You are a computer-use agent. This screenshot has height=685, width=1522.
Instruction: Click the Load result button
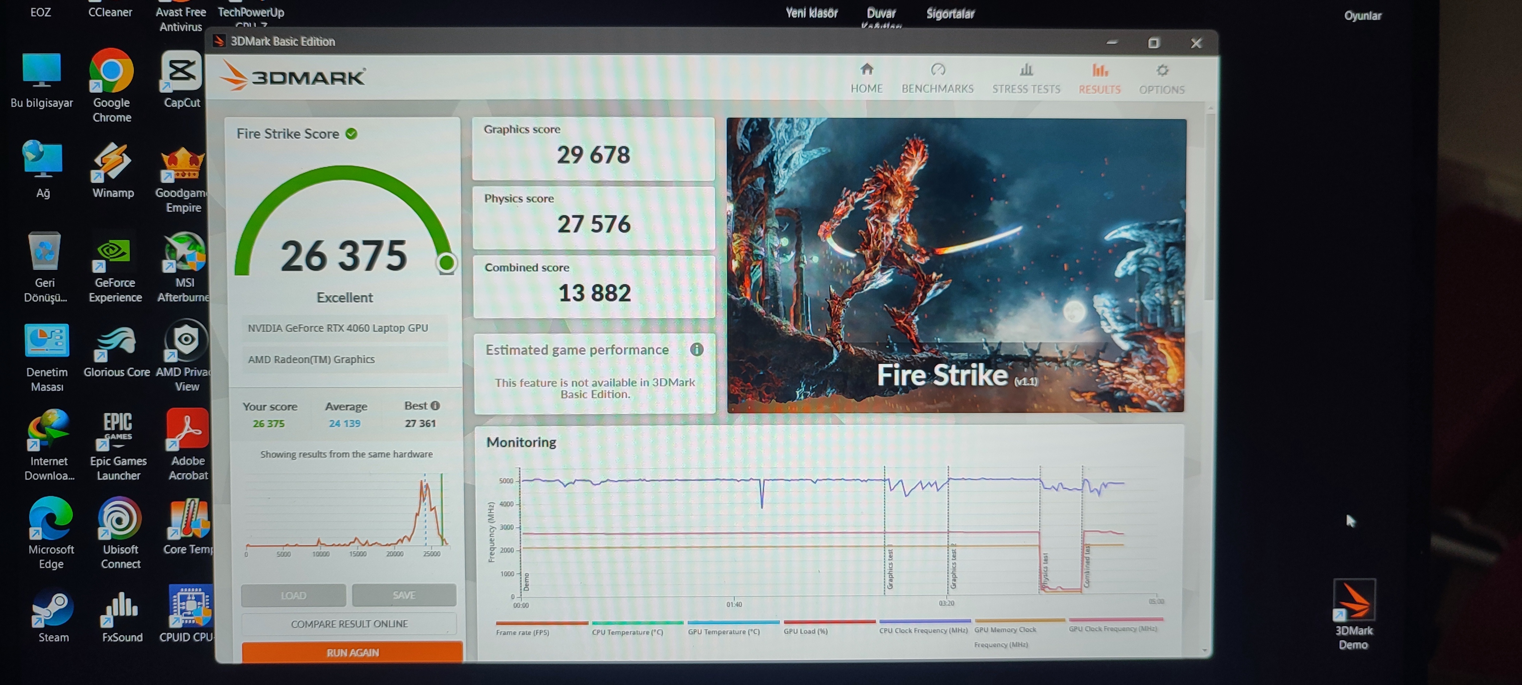294,595
